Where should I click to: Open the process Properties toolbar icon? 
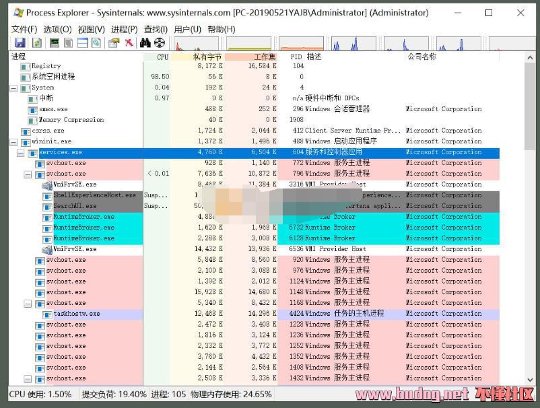114,42
